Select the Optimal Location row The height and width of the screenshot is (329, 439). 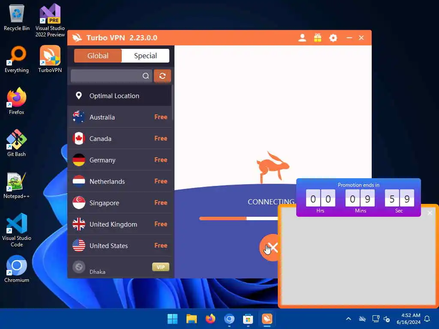[x=120, y=96]
